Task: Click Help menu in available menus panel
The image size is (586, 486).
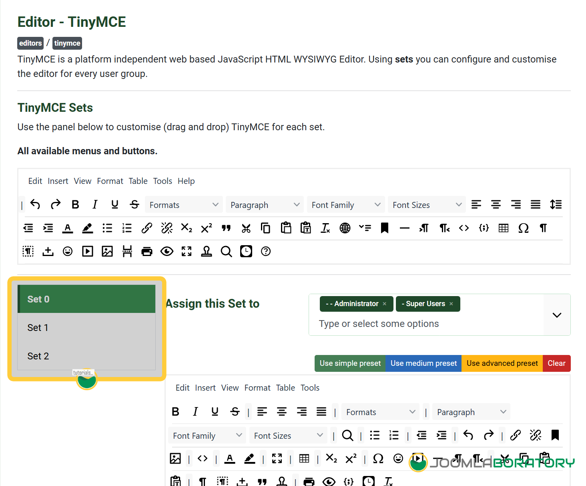Action: coord(186,181)
